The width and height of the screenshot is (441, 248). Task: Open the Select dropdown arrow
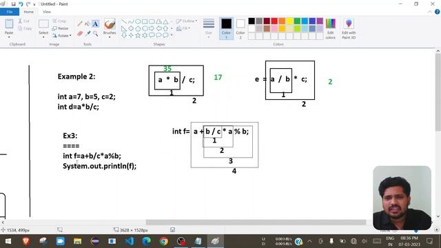[x=43, y=37]
